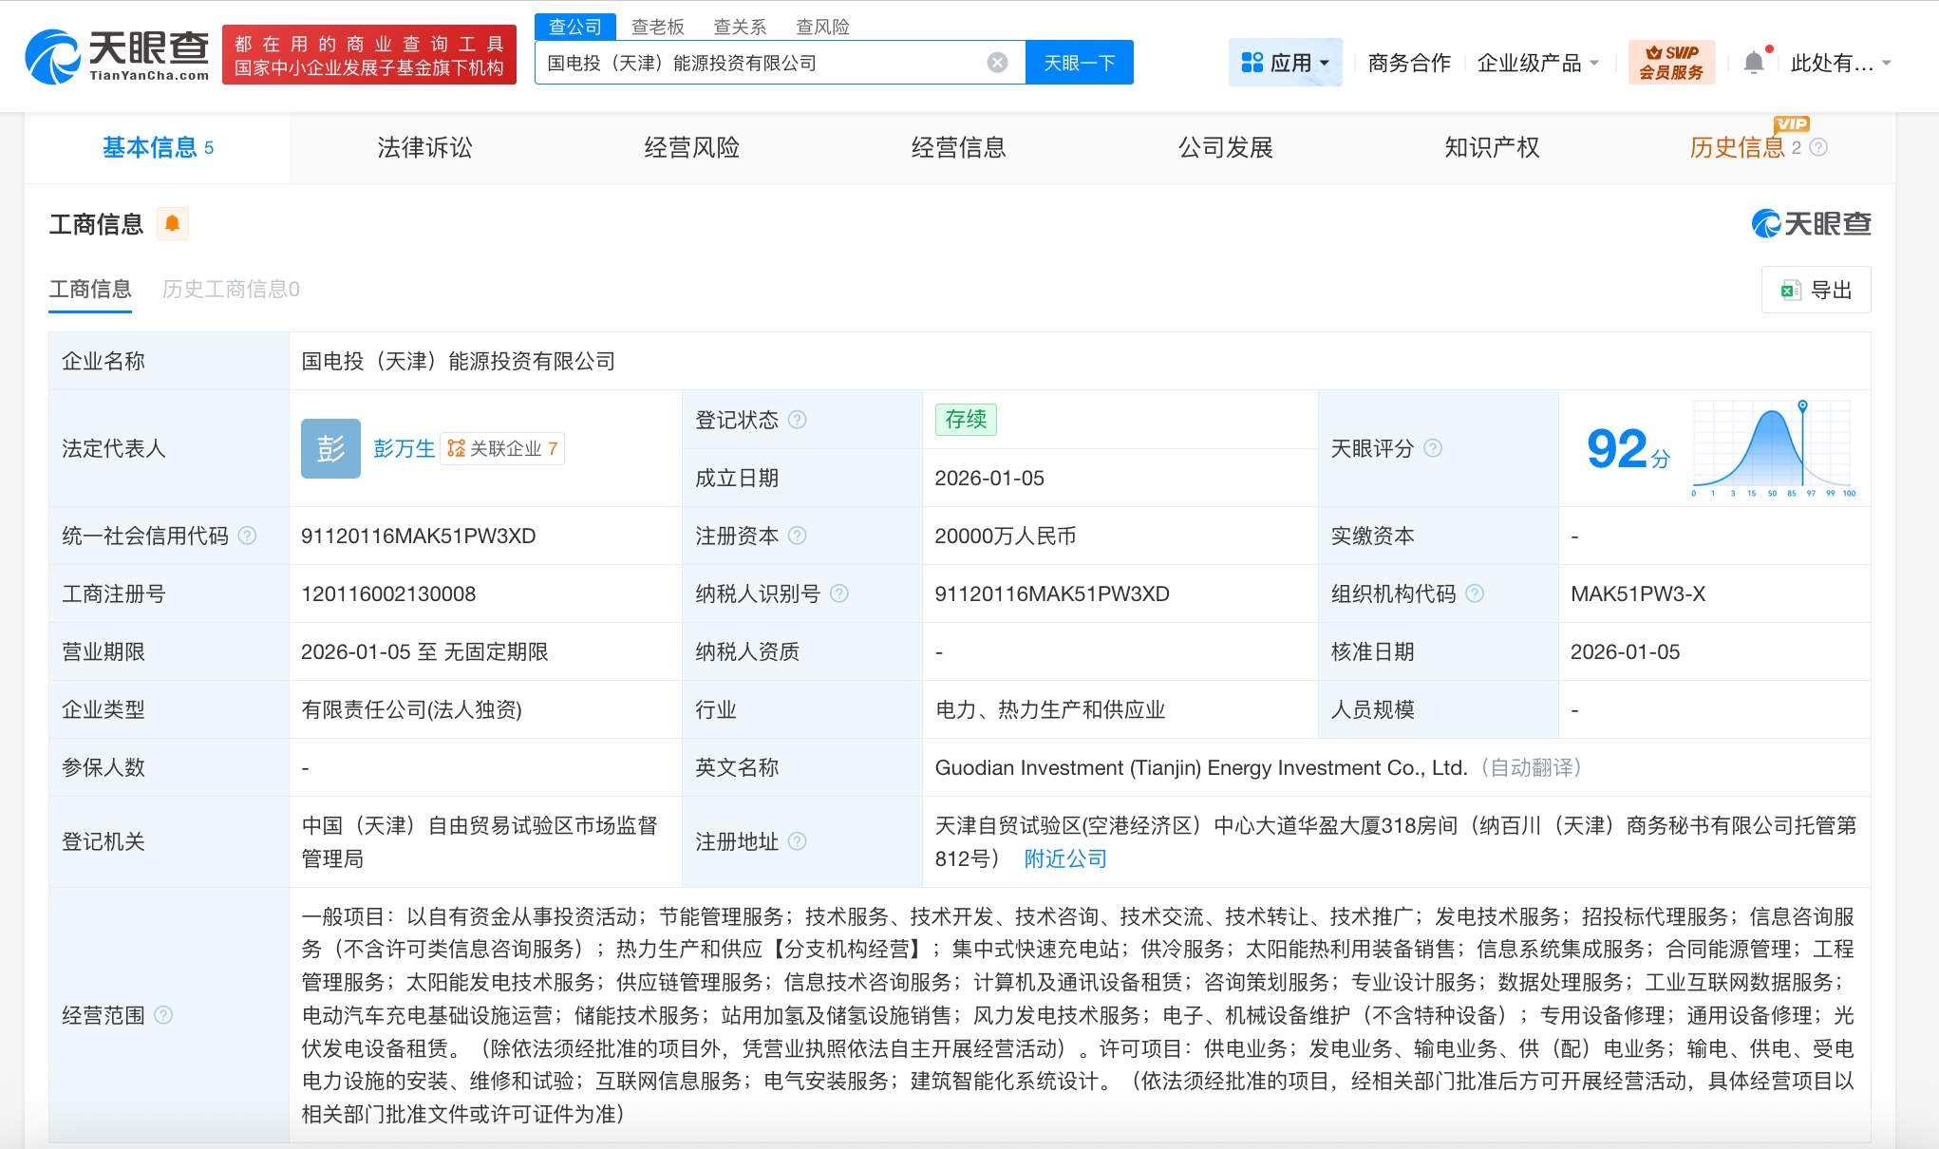Click help icon beside 历史信息 tab
The image size is (1939, 1149).
(1818, 147)
